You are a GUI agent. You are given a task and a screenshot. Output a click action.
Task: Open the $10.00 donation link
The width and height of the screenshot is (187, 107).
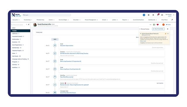pos(74,53)
